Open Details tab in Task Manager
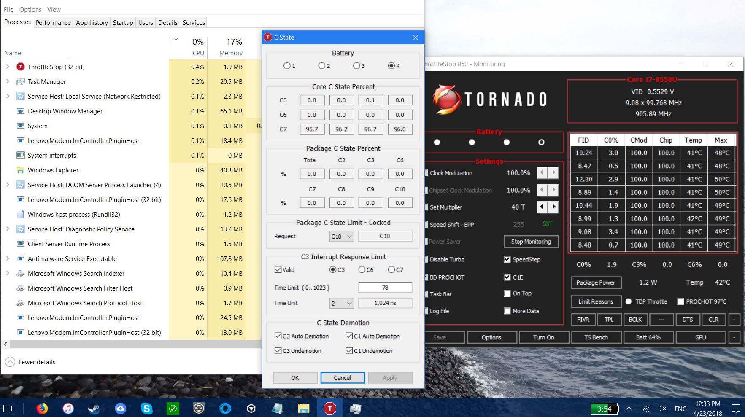 pyautogui.click(x=168, y=22)
